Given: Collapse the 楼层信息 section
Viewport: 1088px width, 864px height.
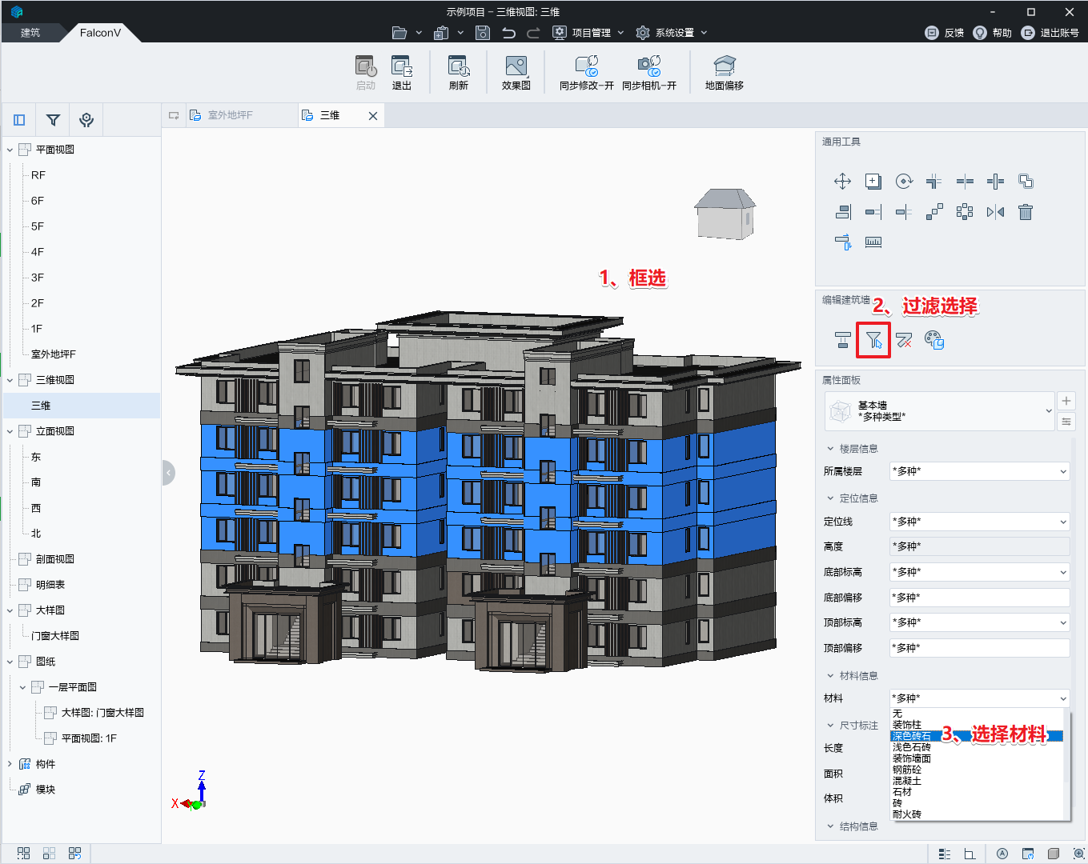Looking at the screenshot, I should [x=830, y=449].
